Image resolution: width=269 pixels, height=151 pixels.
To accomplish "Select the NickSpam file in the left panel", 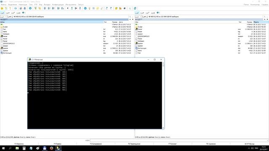I will tap(6, 34).
